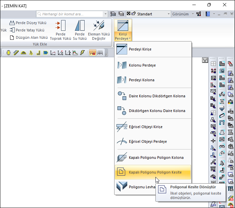
Task: Click Daire Kolonu Dikdörtgen Kolona option
Action: pyautogui.click(x=157, y=96)
